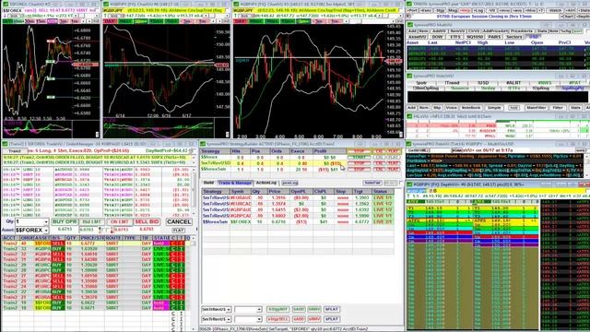Click the Bid LMT button

(x=92, y=221)
